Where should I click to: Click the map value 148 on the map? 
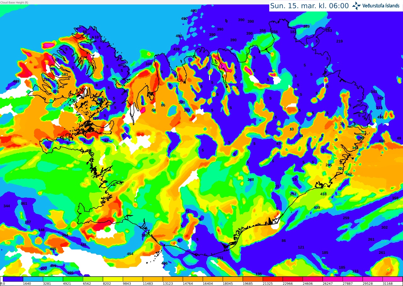(41, 230)
